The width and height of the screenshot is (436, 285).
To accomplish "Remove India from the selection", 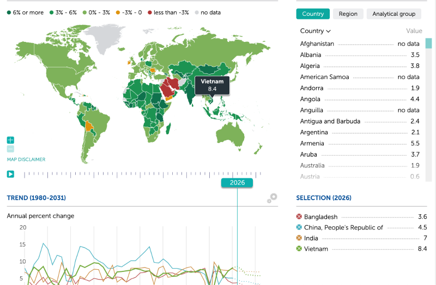I will pyautogui.click(x=299, y=238).
